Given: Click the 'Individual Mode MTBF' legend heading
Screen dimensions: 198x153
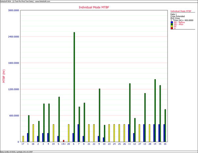Looking at the screenshot, I should (181, 11).
